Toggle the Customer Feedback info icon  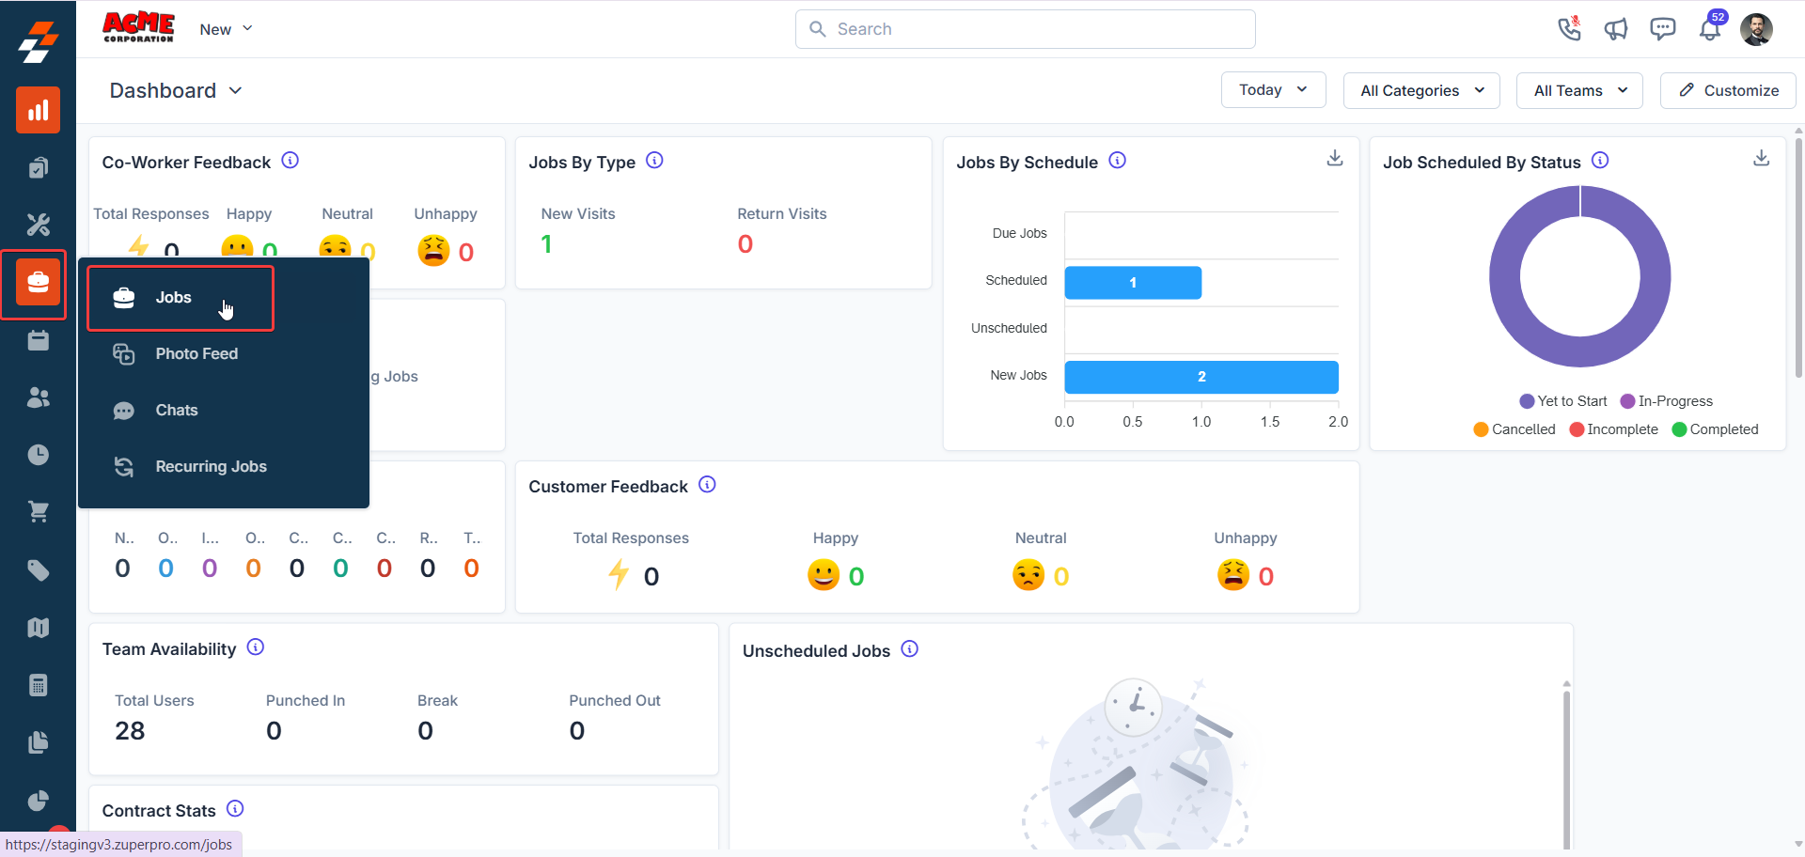click(706, 485)
